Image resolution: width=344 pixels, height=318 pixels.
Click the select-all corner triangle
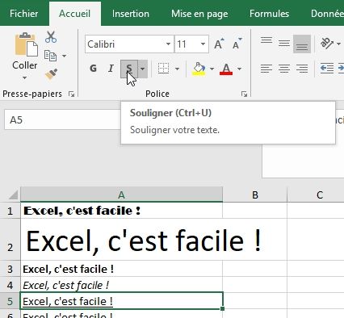point(13,195)
